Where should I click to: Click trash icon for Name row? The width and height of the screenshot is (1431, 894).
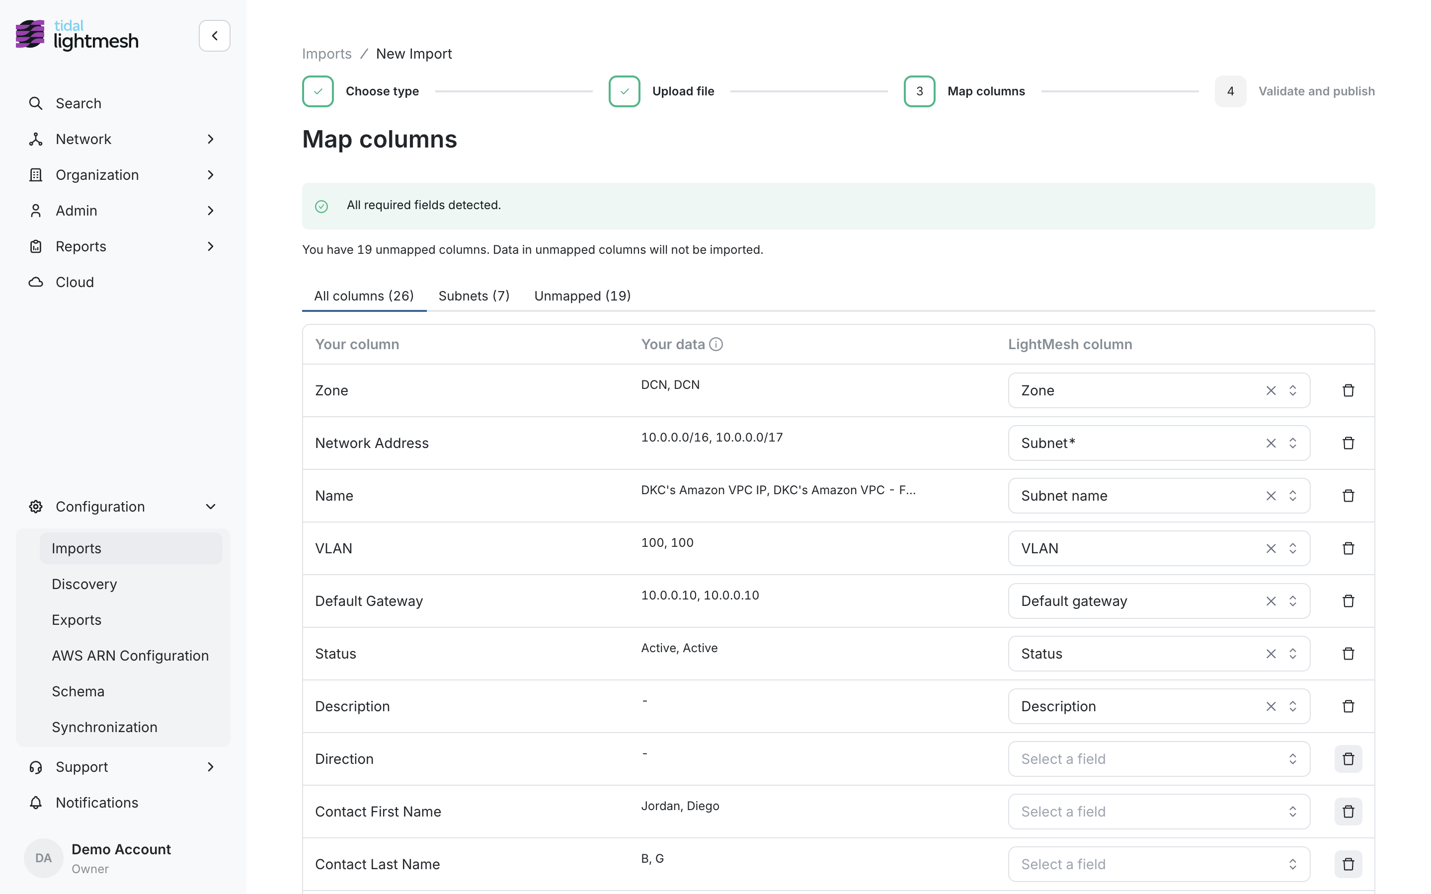tap(1348, 496)
